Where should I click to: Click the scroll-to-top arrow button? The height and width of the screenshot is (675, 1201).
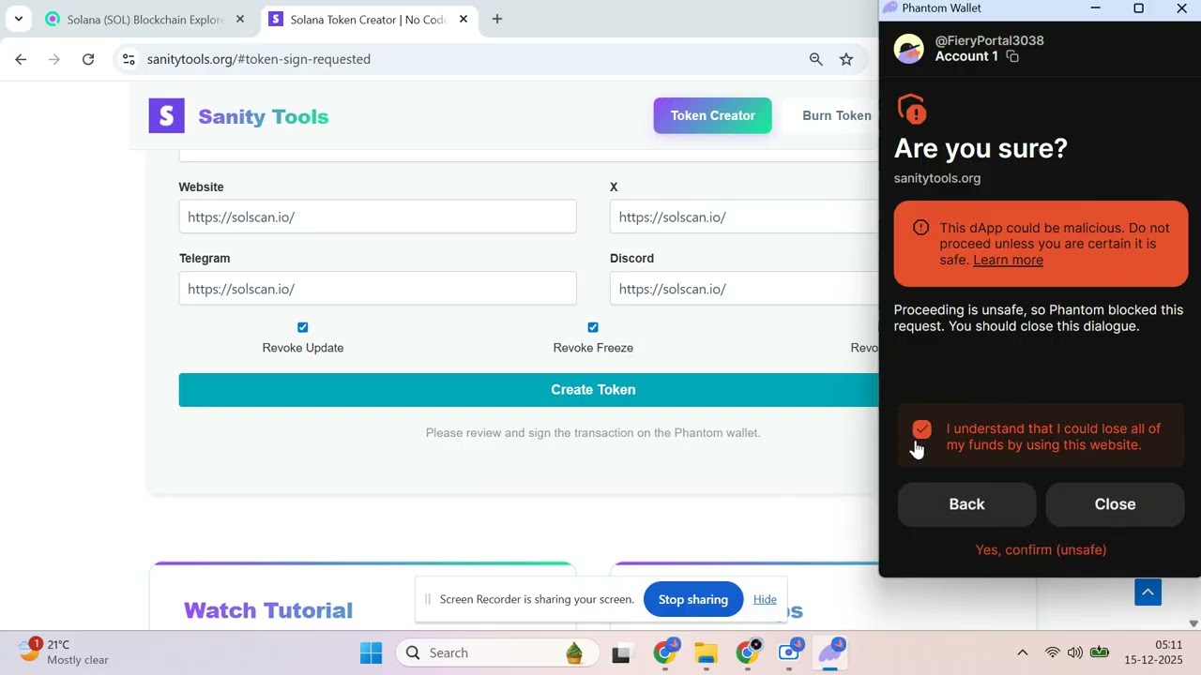point(1148,592)
